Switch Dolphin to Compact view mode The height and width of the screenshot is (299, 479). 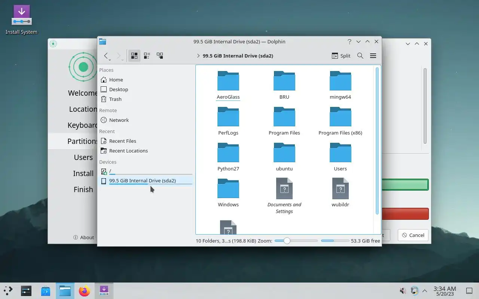147,56
